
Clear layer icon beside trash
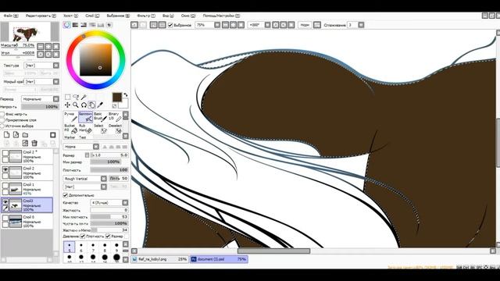point(25,144)
